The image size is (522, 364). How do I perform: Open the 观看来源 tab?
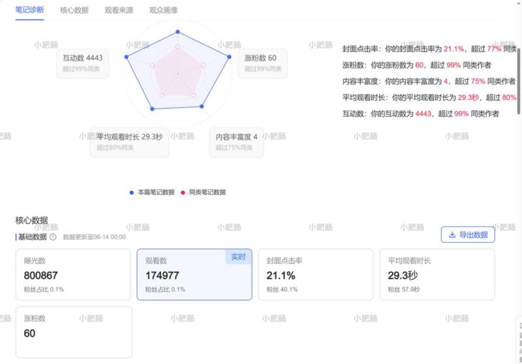[x=119, y=10]
